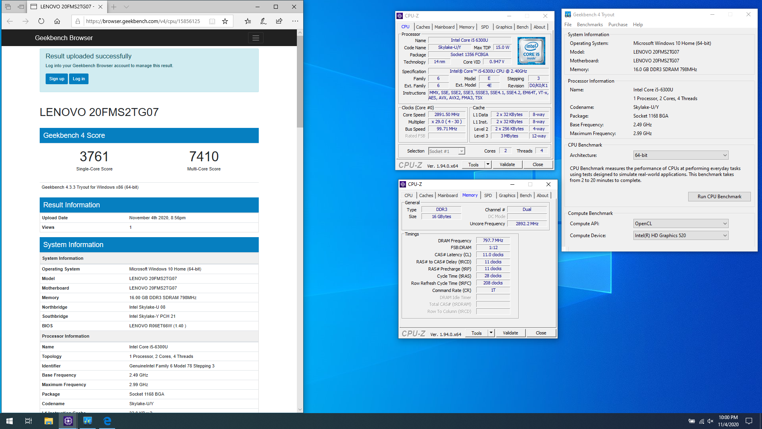
Task: Click Close button in bottom CPU-Z window
Action: pos(541,333)
